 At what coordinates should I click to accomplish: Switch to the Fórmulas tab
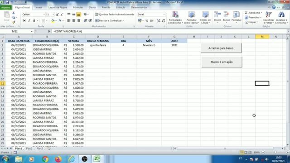(78, 7)
